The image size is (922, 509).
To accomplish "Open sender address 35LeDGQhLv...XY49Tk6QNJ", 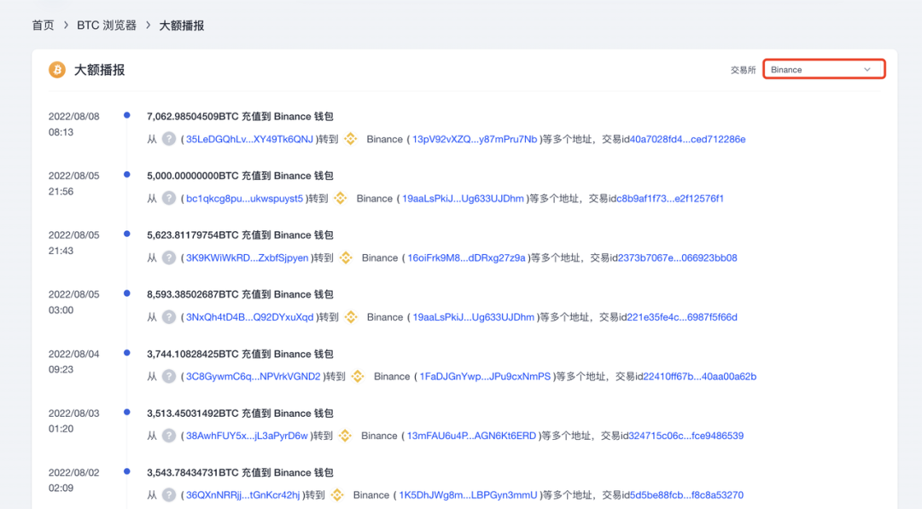I will point(249,139).
